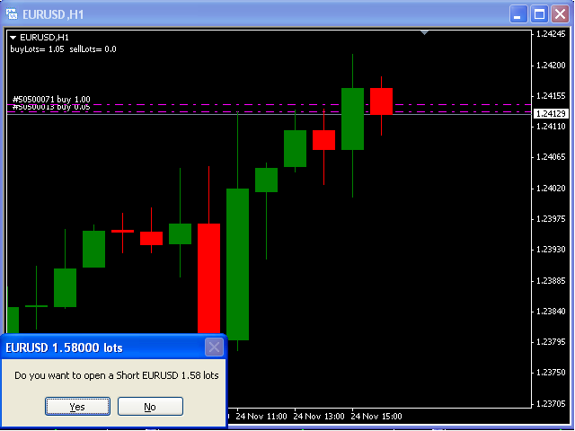Minimize the EURUSD,H1 chart window
The width and height of the screenshot is (575, 431).
tap(519, 13)
